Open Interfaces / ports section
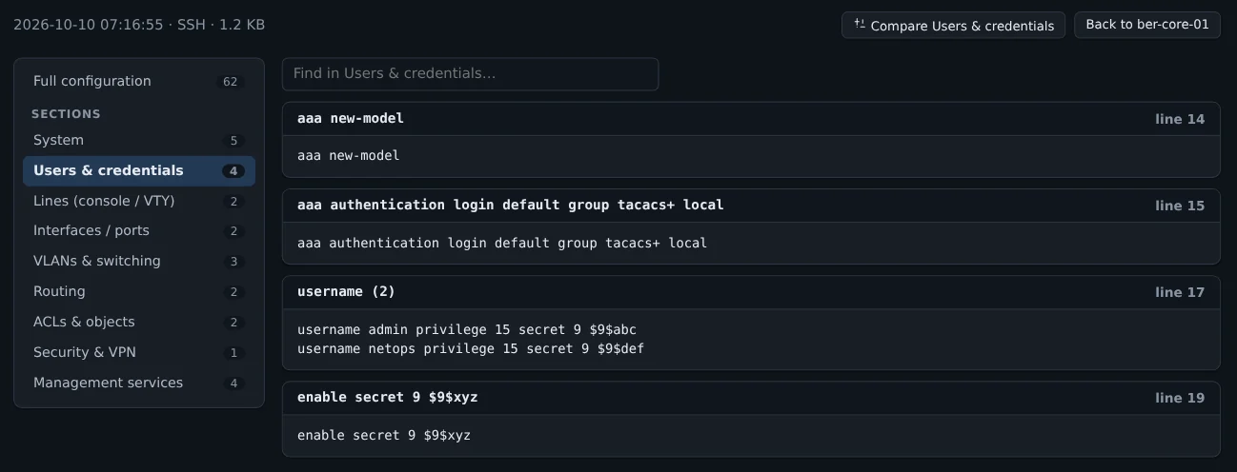This screenshot has height=472, width=1237. tap(139, 231)
